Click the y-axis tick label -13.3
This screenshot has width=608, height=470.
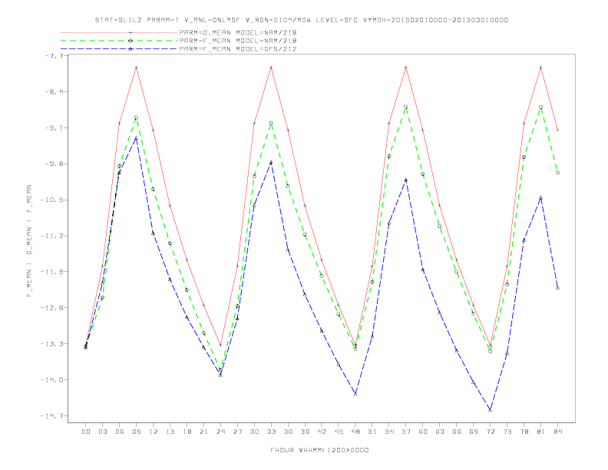coord(51,344)
